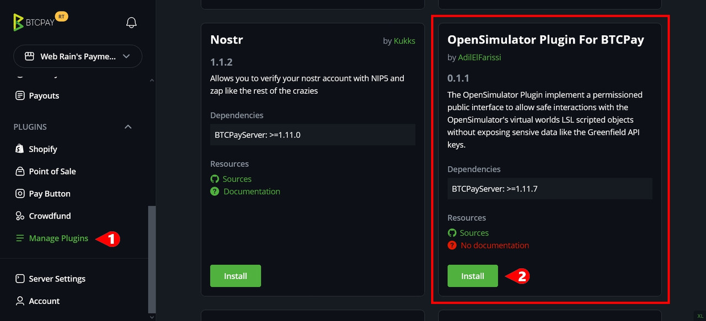Collapse the PLUGINS section chevron
Image resolution: width=706 pixels, height=321 pixels.
click(x=128, y=127)
